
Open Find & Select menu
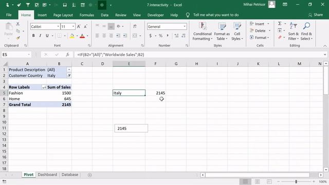pyautogui.click(x=306, y=31)
